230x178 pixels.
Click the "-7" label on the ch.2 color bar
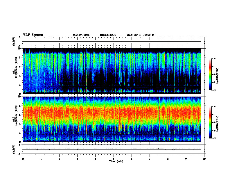215,114
